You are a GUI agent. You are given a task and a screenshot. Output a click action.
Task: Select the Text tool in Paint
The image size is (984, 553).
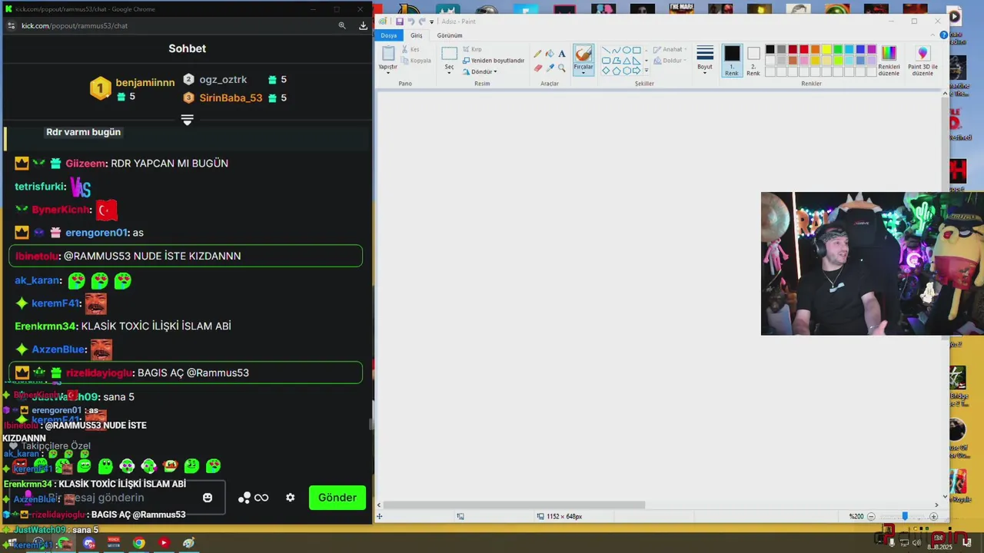coord(562,54)
